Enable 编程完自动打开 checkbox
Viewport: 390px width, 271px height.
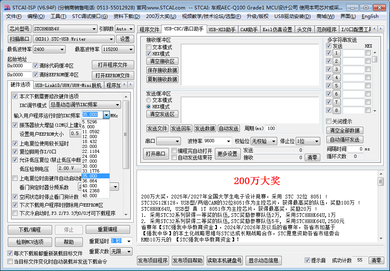click(174, 150)
